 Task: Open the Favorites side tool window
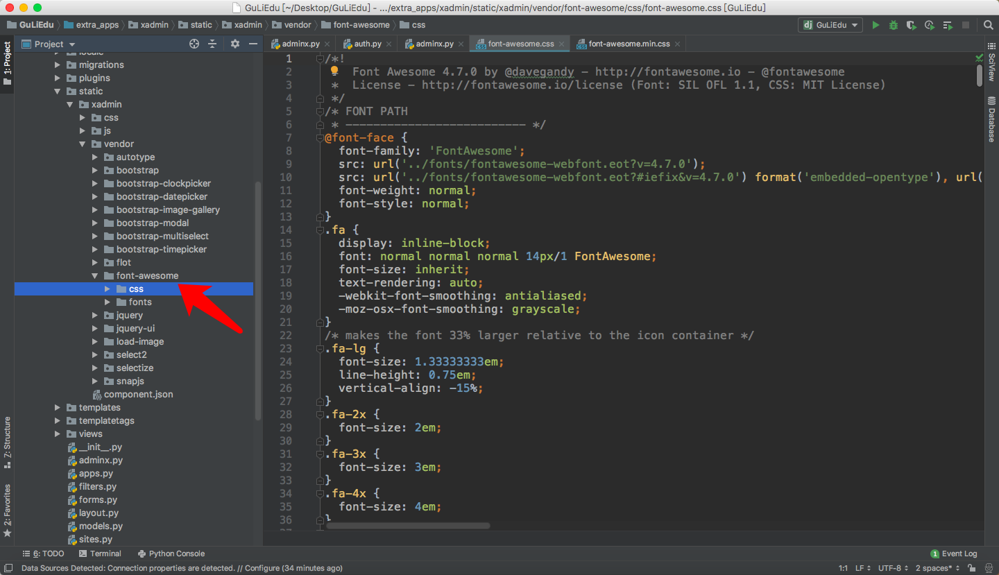click(x=7, y=510)
